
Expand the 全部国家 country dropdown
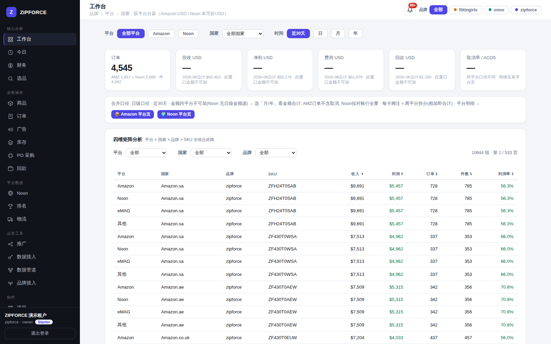tap(243, 33)
